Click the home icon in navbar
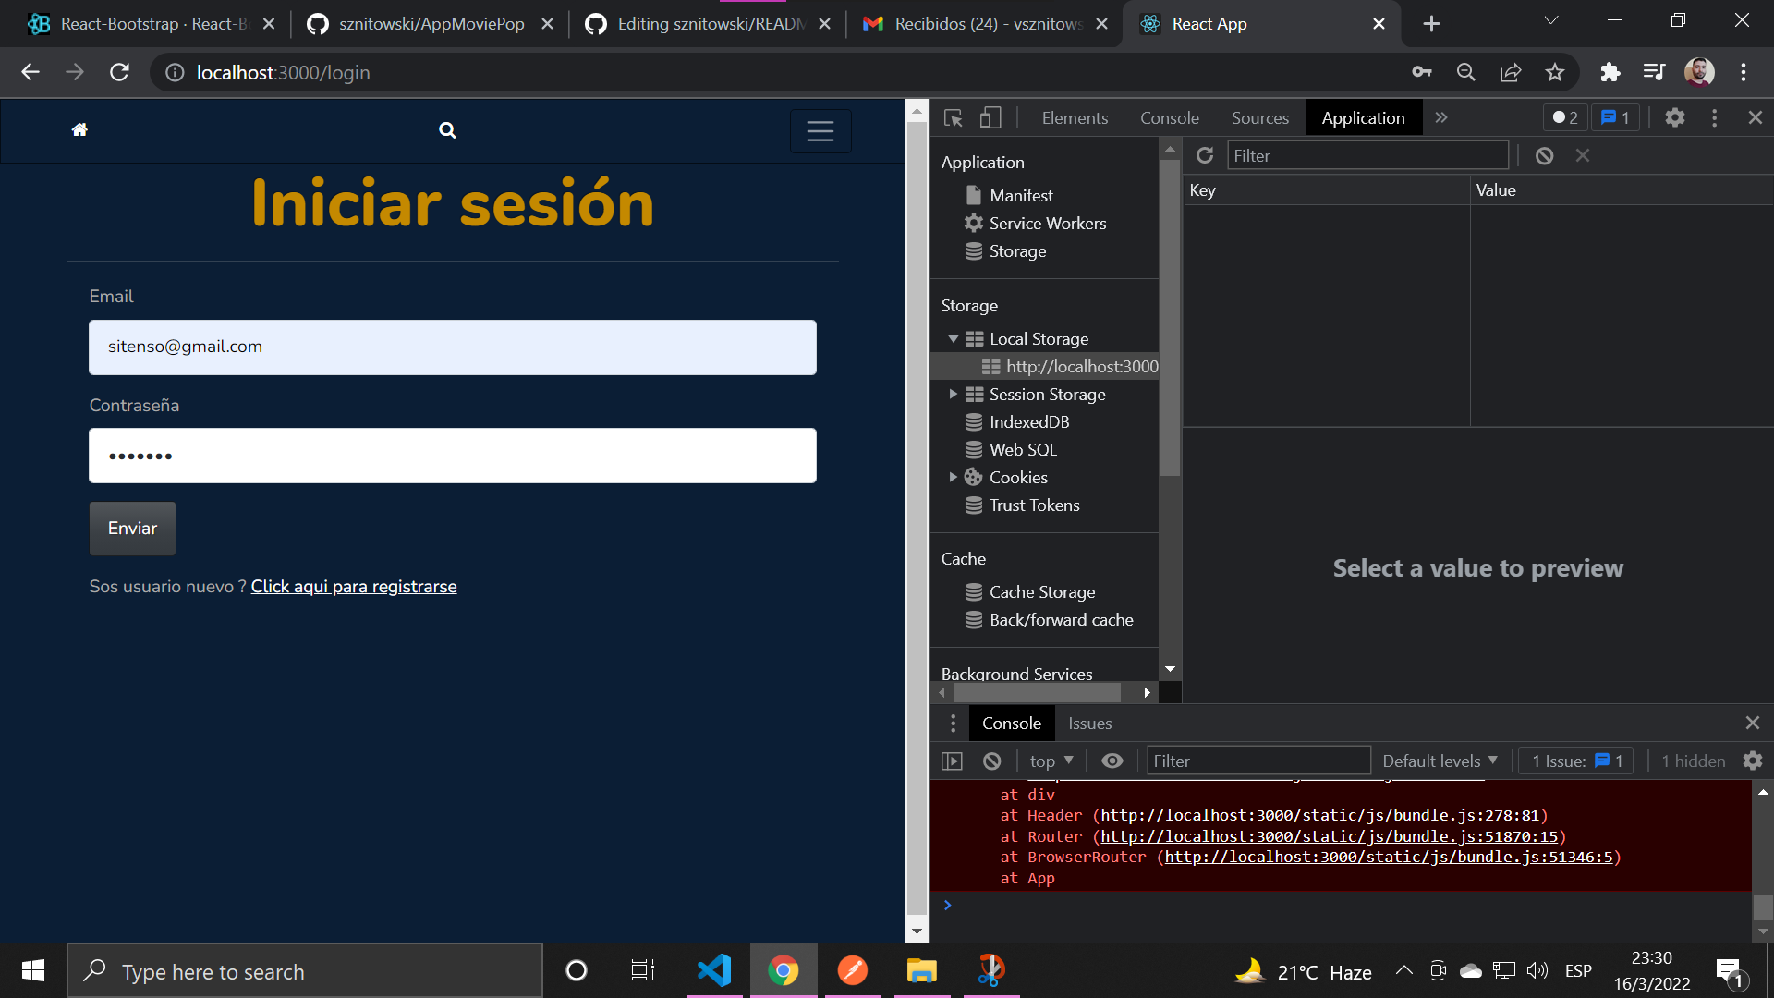Viewport: 1774px width, 998px height. pos(79,130)
